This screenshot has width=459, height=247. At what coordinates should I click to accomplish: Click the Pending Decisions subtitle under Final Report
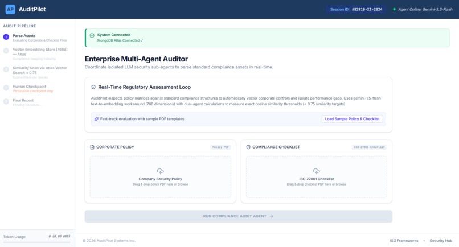click(x=27, y=105)
